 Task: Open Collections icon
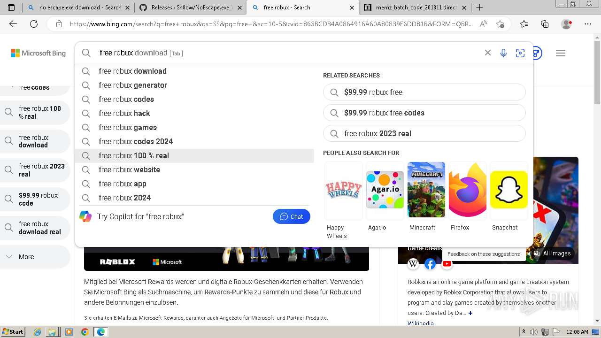point(545,24)
